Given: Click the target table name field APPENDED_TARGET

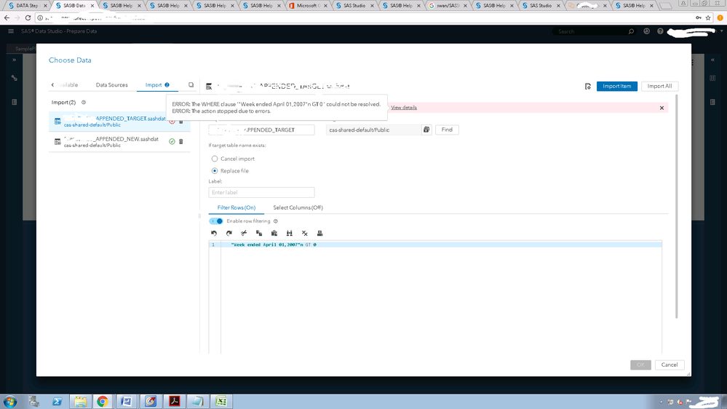Looking at the screenshot, I should [261, 130].
